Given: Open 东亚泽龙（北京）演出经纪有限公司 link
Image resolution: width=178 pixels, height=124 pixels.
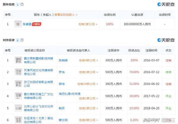Looking at the screenshot, I should [x=38, y=120].
